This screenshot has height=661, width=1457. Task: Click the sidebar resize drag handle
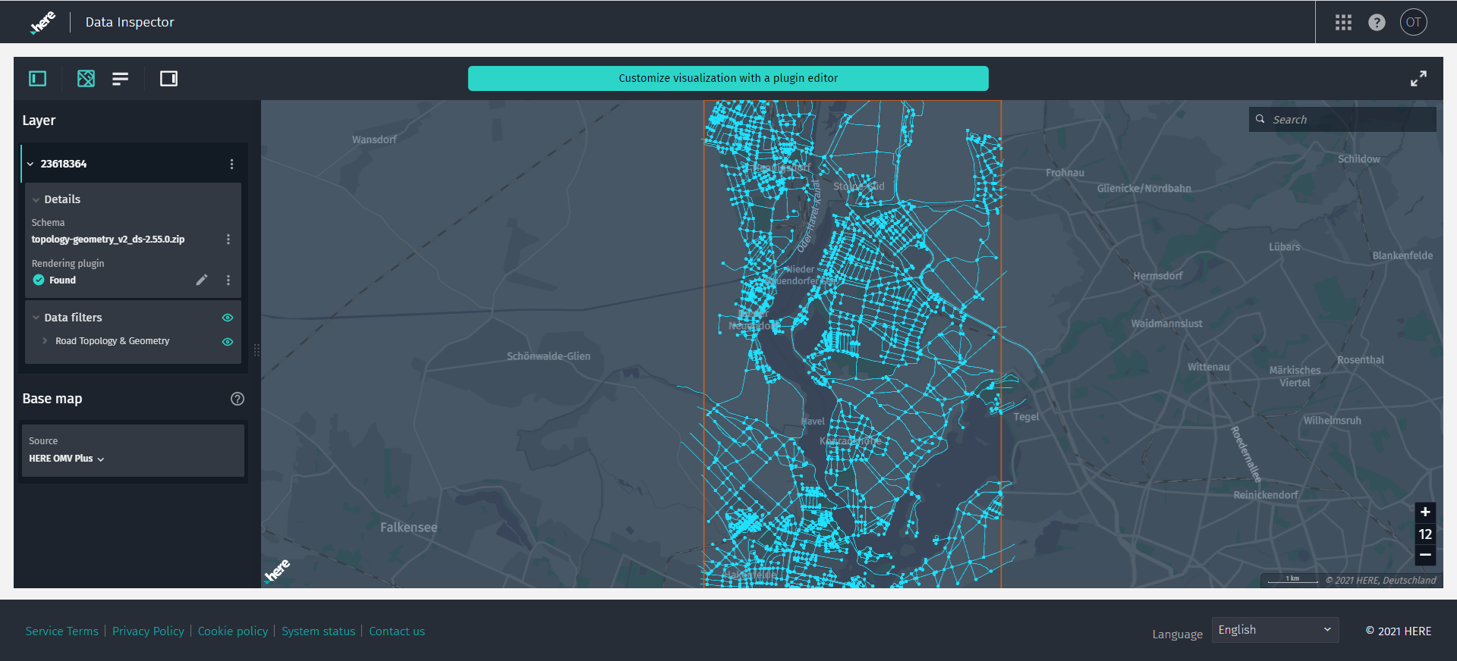pyautogui.click(x=256, y=350)
